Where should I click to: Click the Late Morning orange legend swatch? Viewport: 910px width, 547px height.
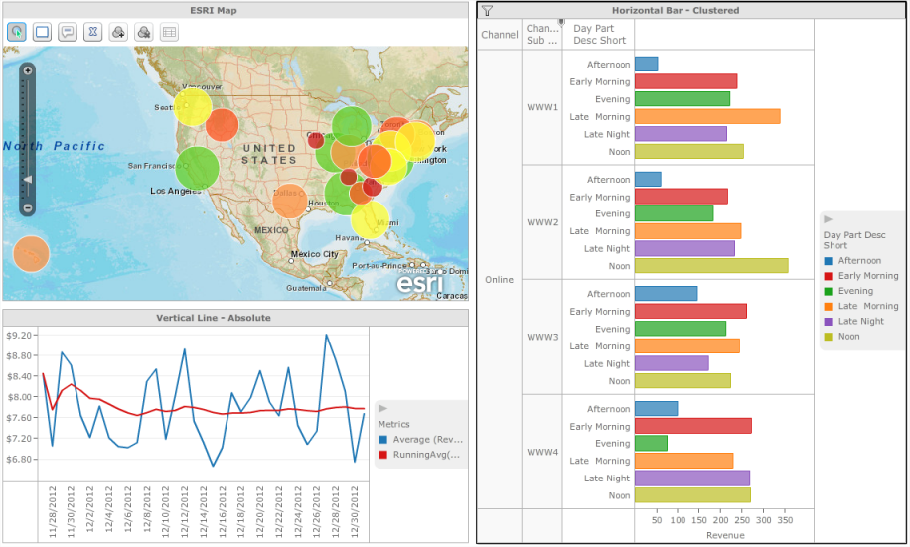[x=829, y=307]
